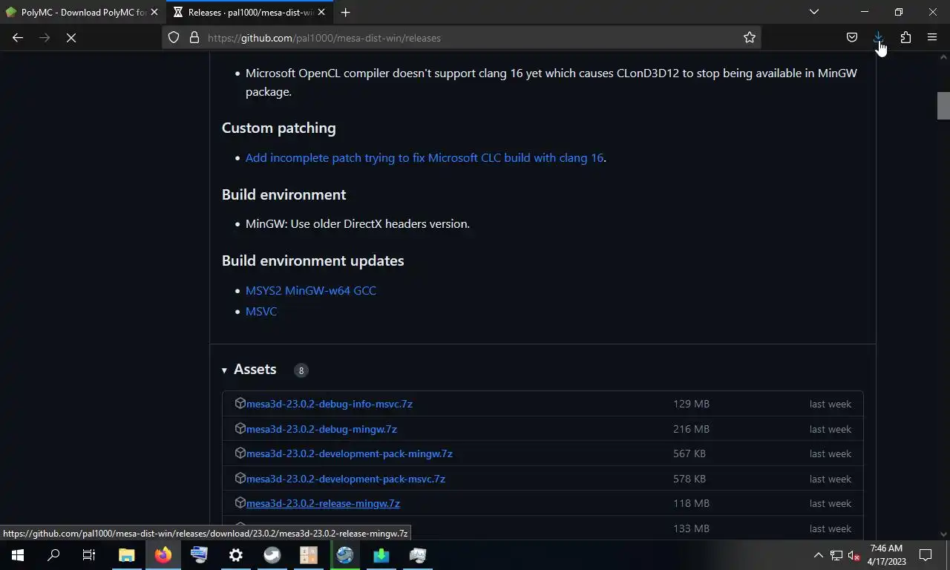
Task: Click the muted volume tray icon
Action: [854, 555]
